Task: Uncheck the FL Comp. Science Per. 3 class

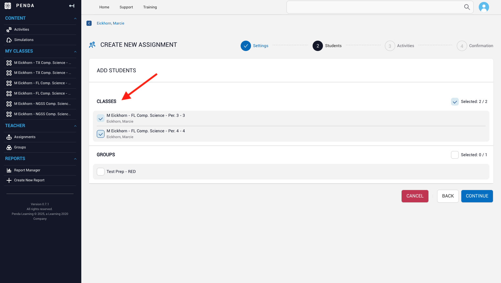Action: click(x=101, y=118)
